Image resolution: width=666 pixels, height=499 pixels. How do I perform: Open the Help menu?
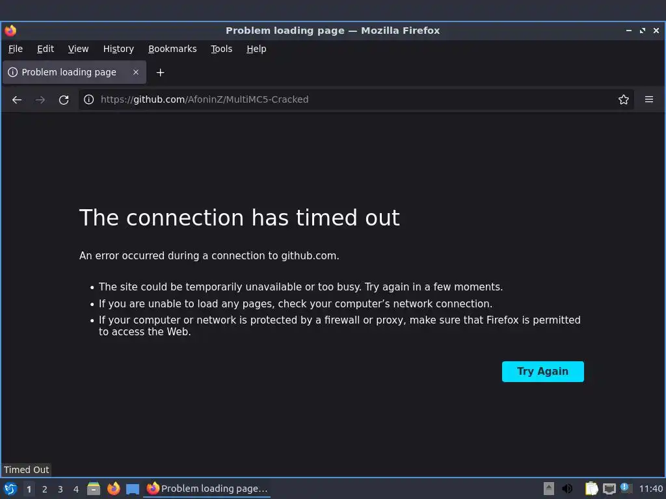coord(256,49)
